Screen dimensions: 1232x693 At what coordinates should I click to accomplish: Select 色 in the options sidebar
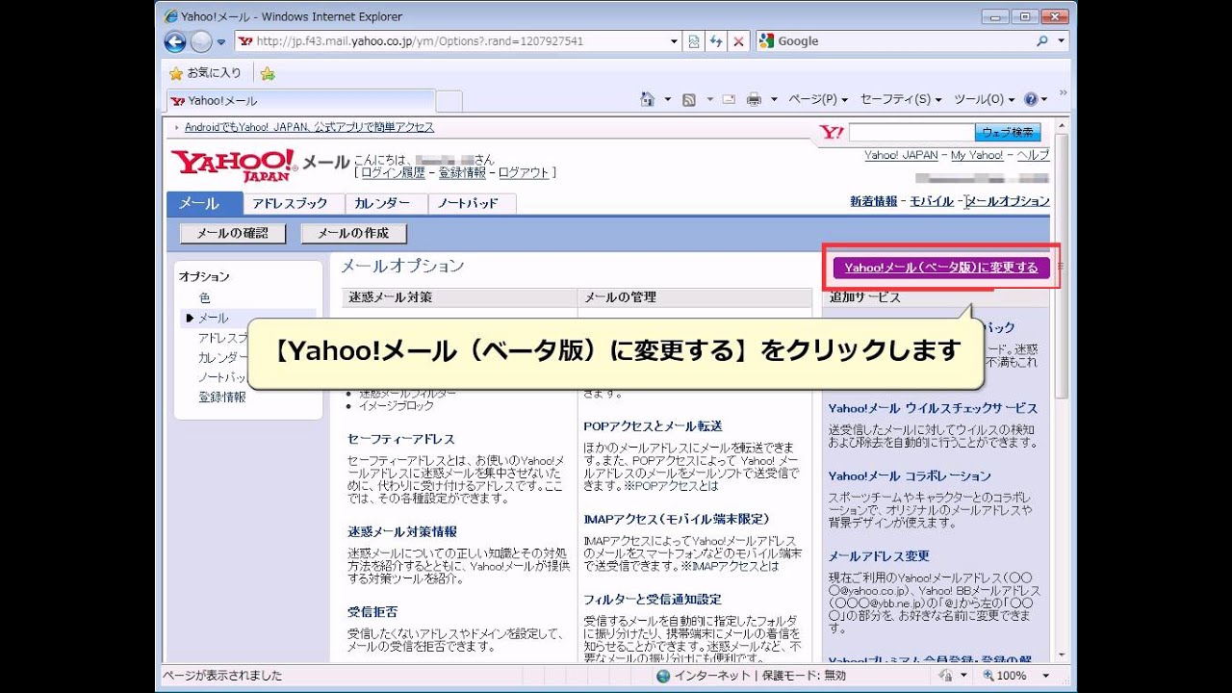click(x=204, y=297)
